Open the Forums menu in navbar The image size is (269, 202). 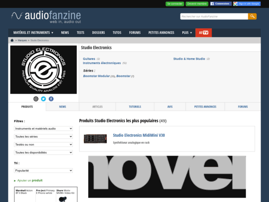click(x=134, y=33)
